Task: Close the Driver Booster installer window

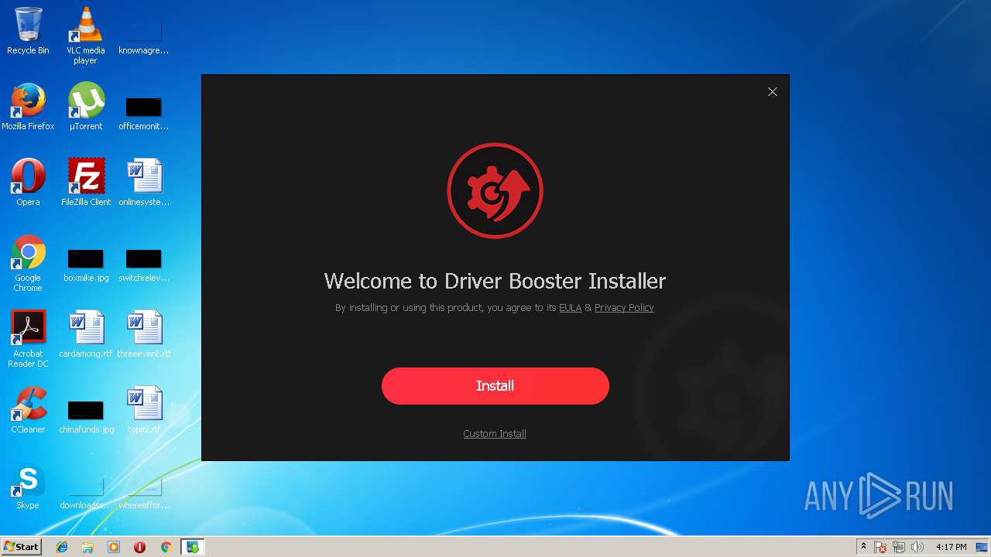Action: 772,91
